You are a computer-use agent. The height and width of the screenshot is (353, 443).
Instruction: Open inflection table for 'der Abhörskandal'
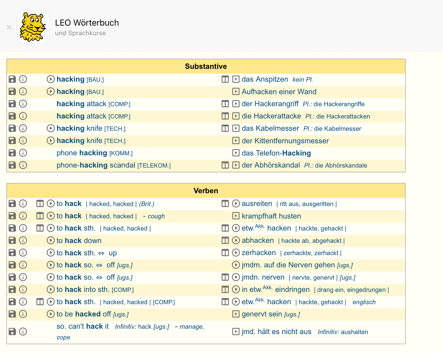coord(225,165)
